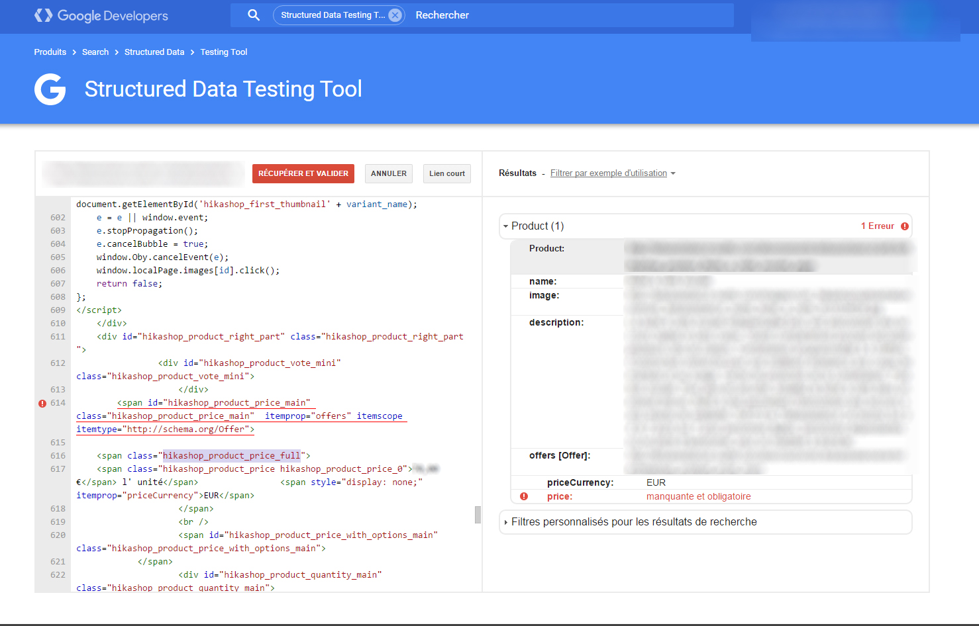Viewport: 979px width, 626px height.
Task: Collapse the Product (1) section
Action: click(506, 226)
